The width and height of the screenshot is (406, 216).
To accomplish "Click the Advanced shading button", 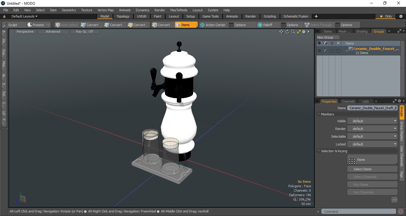I will point(53,31).
